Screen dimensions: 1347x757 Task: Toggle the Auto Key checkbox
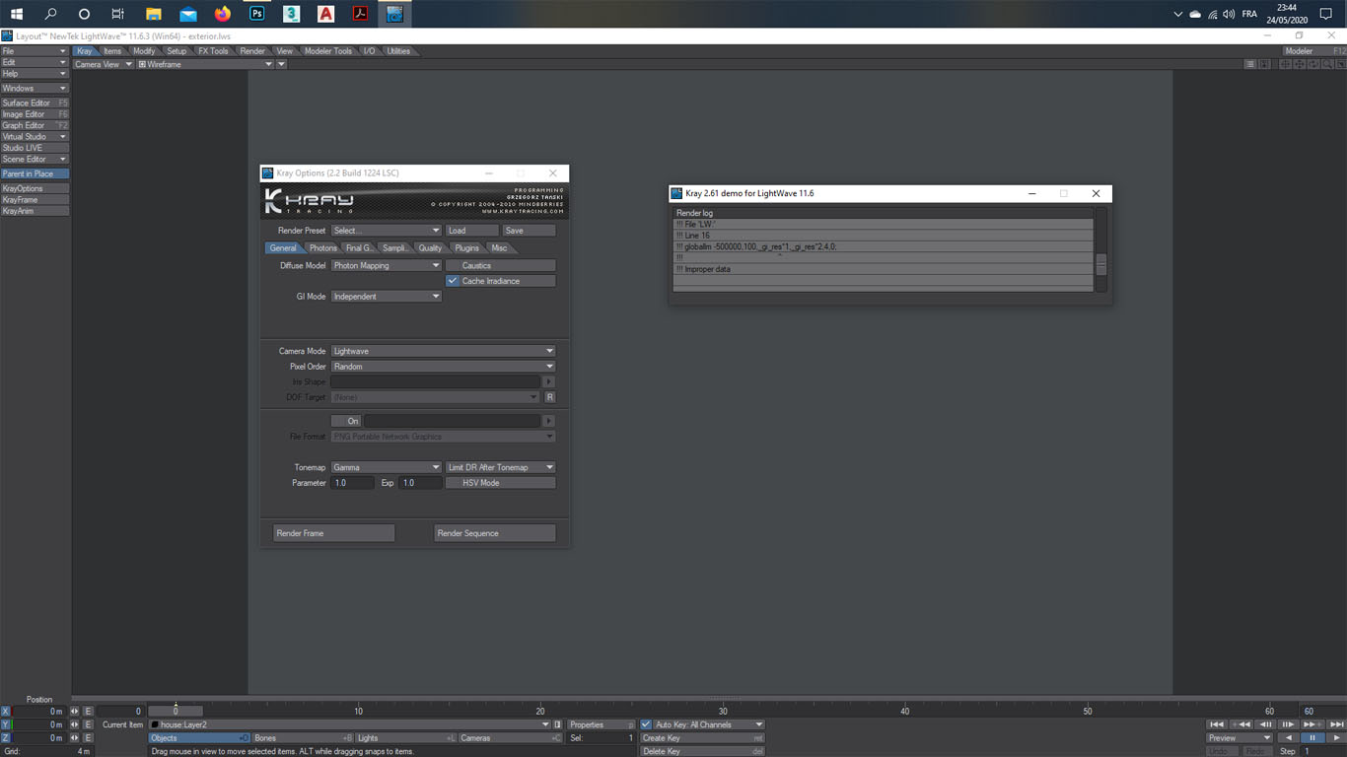click(647, 724)
